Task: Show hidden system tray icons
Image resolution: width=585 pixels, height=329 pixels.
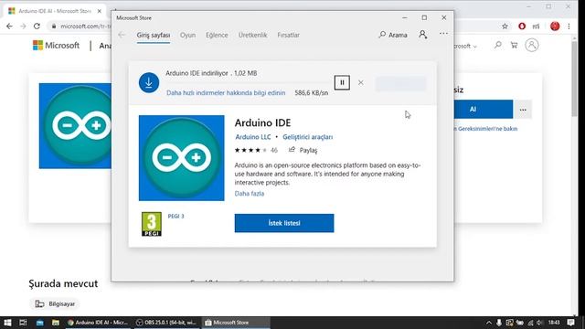Action: pyautogui.click(x=489, y=323)
